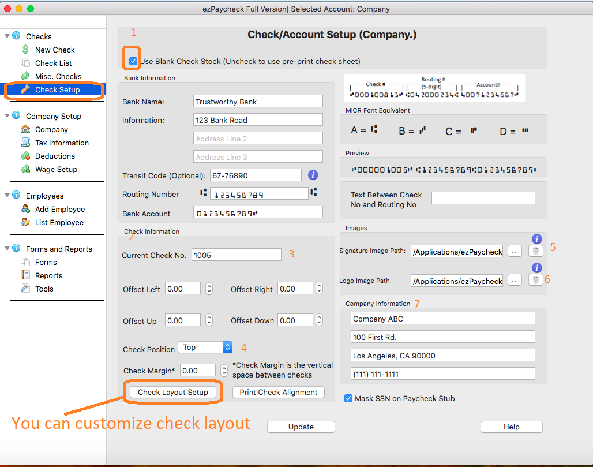Browse for the Signature Image Path file
This screenshot has height=467, width=593.
pyautogui.click(x=515, y=251)
